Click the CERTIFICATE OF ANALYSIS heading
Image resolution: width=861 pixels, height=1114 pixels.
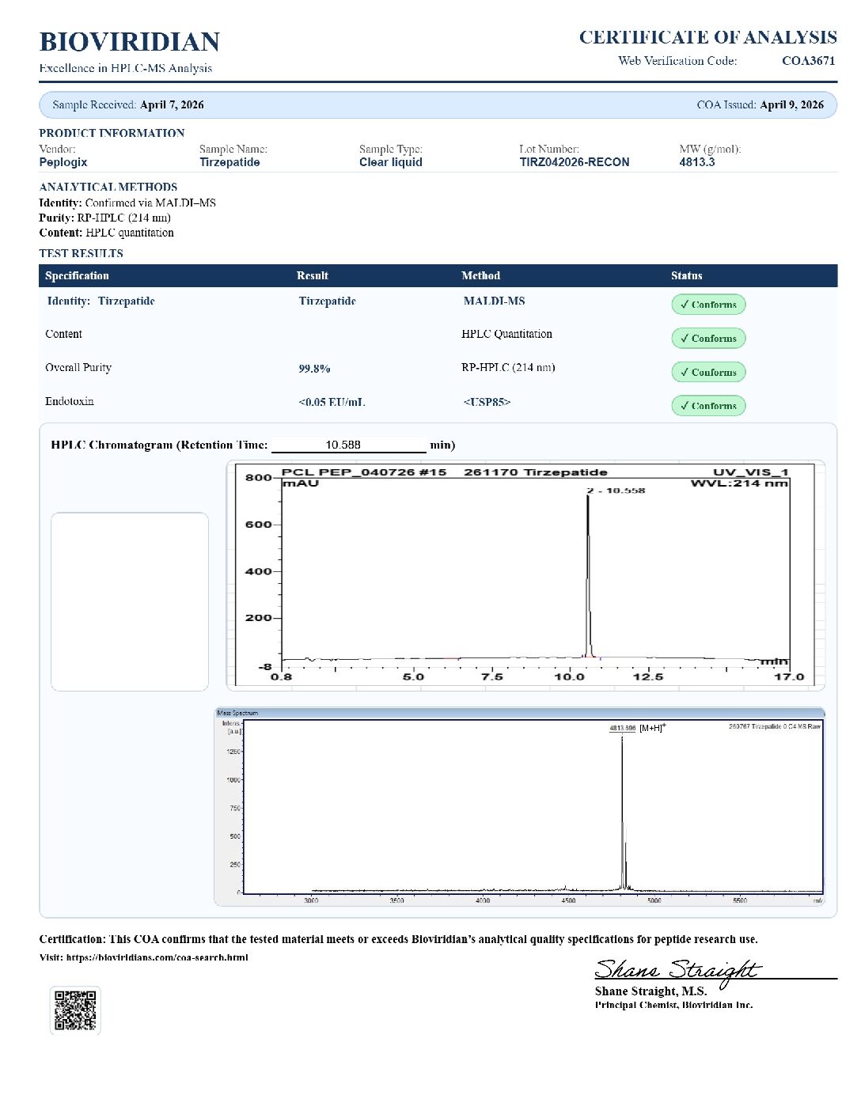[708, 37]
